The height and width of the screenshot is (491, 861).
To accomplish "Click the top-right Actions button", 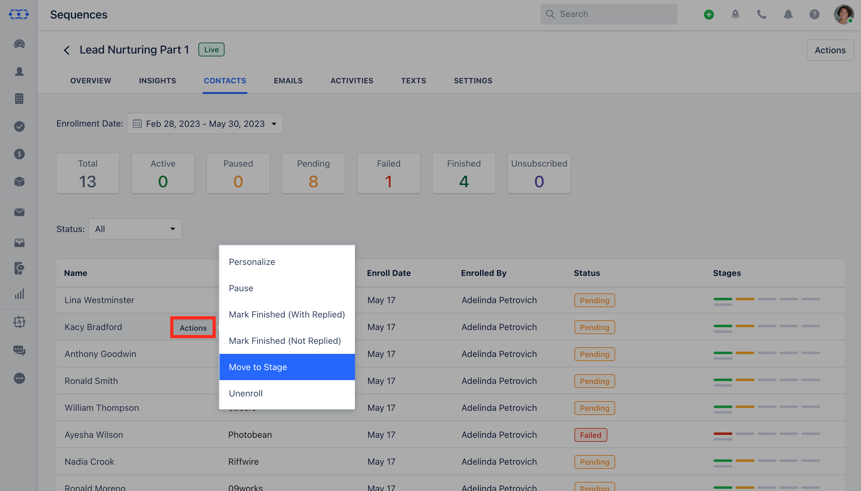I will (x=830, y=50).
